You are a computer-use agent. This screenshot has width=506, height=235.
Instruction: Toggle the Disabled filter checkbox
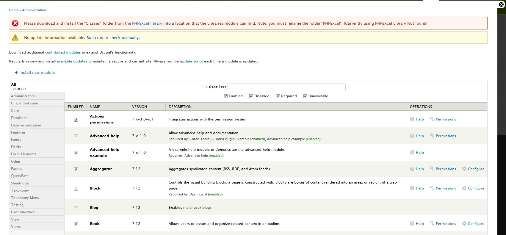coord(251,96)
